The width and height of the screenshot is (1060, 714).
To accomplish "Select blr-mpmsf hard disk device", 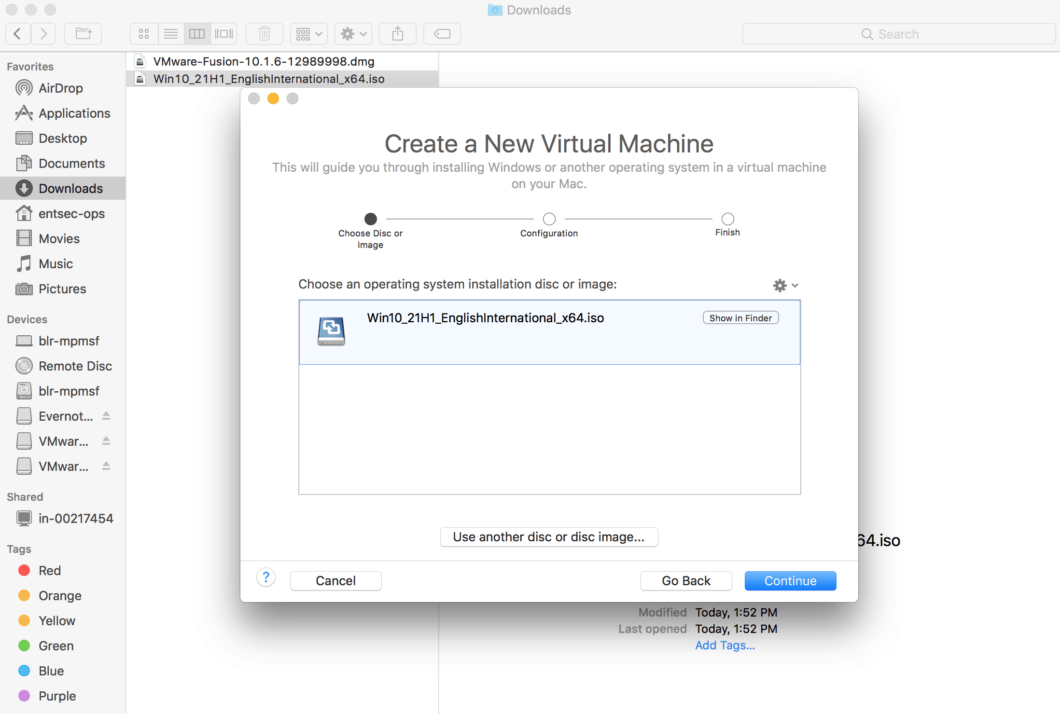I will 63,391.
